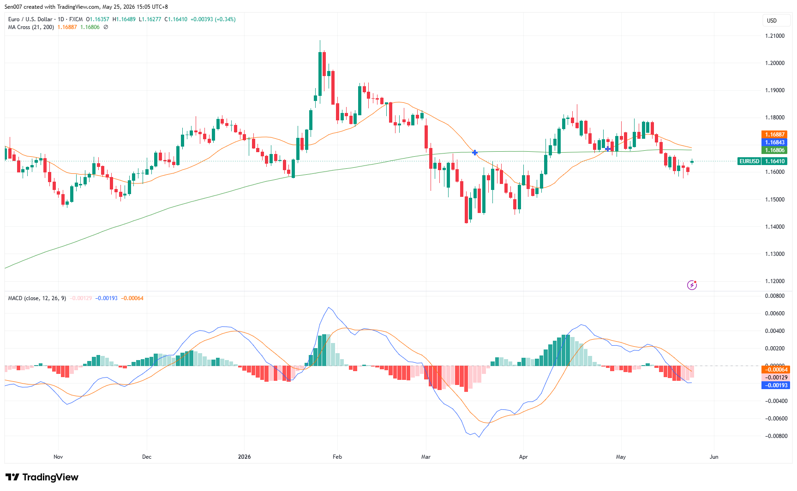Click the blue MA cross marker in March
Screen dimensions: 797x491
(475, 153)
